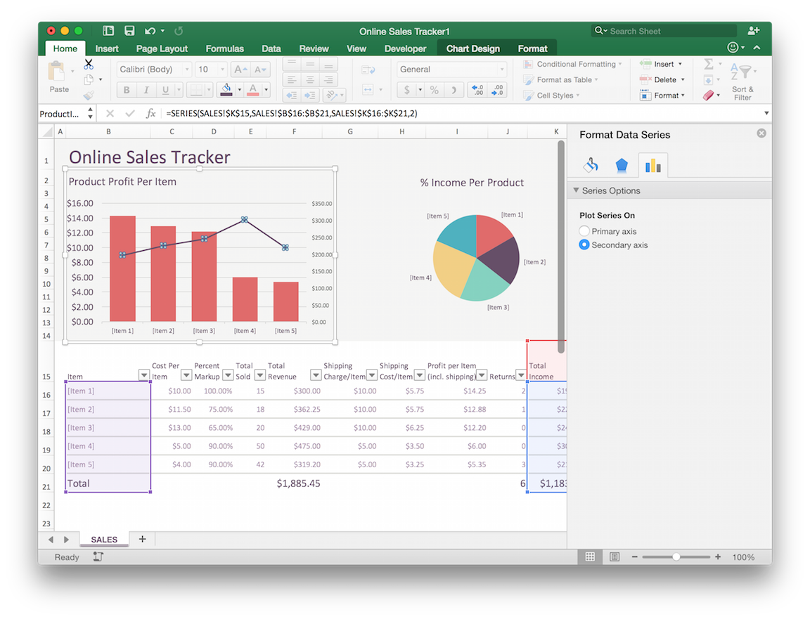Click Increase Decimal button
This screenshot has width=810, height=619.
tap(478, 90)
